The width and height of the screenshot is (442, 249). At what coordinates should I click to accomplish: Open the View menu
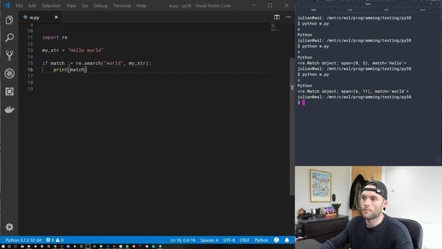coord(71,6)
